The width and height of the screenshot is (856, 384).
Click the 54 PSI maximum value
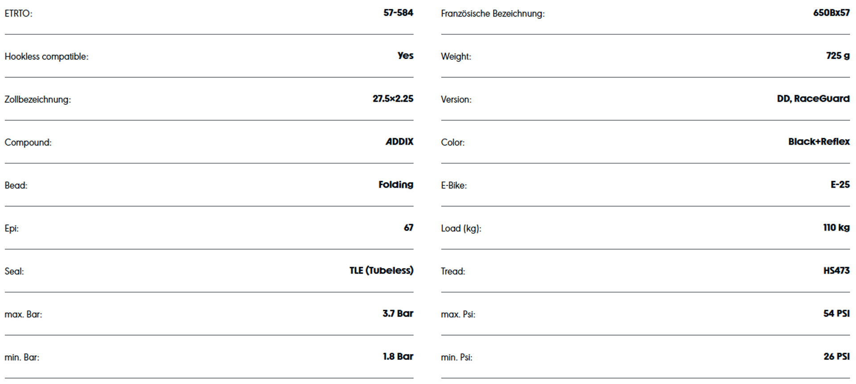836,314
